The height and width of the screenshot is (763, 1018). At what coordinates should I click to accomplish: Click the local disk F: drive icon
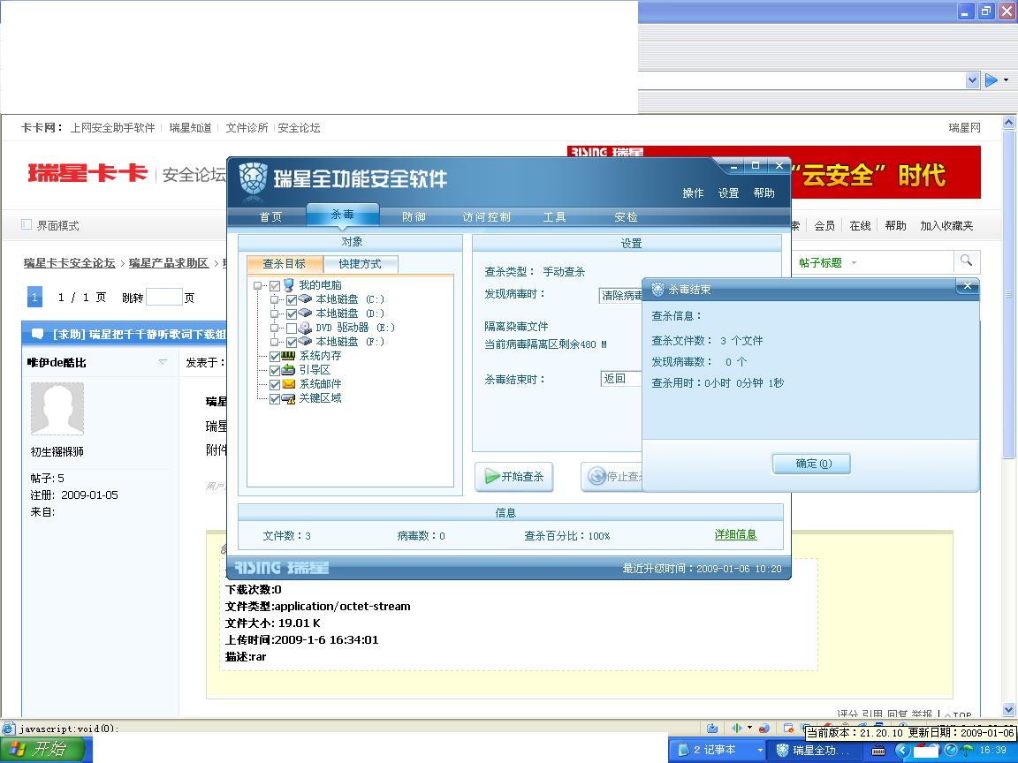(305, 341)
